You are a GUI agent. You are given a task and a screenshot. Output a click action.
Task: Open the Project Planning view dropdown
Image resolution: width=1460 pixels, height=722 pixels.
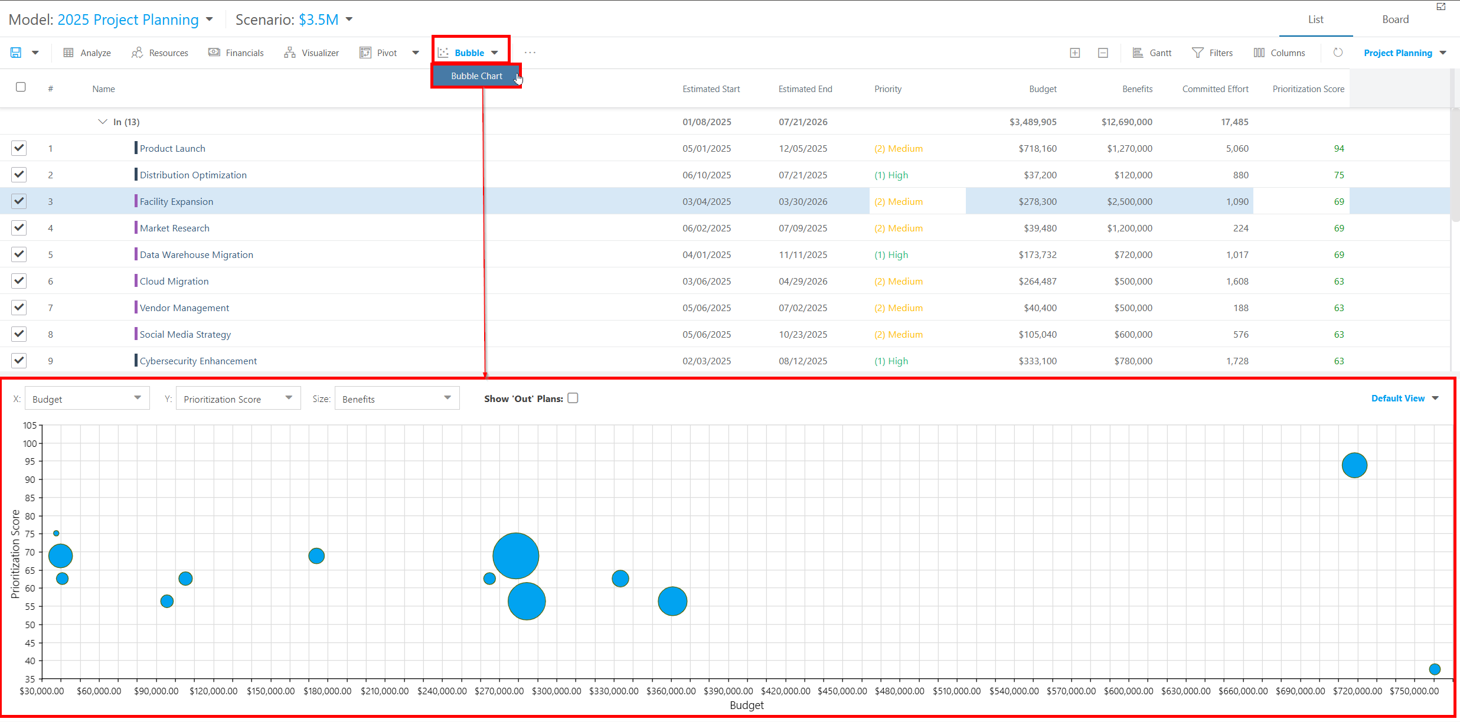pyautogui.click(x=1405, y=53)
